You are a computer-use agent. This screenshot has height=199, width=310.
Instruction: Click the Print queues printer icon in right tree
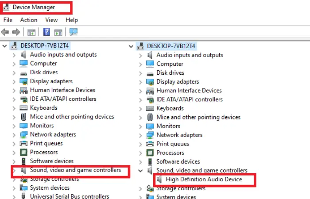point(150,144)
